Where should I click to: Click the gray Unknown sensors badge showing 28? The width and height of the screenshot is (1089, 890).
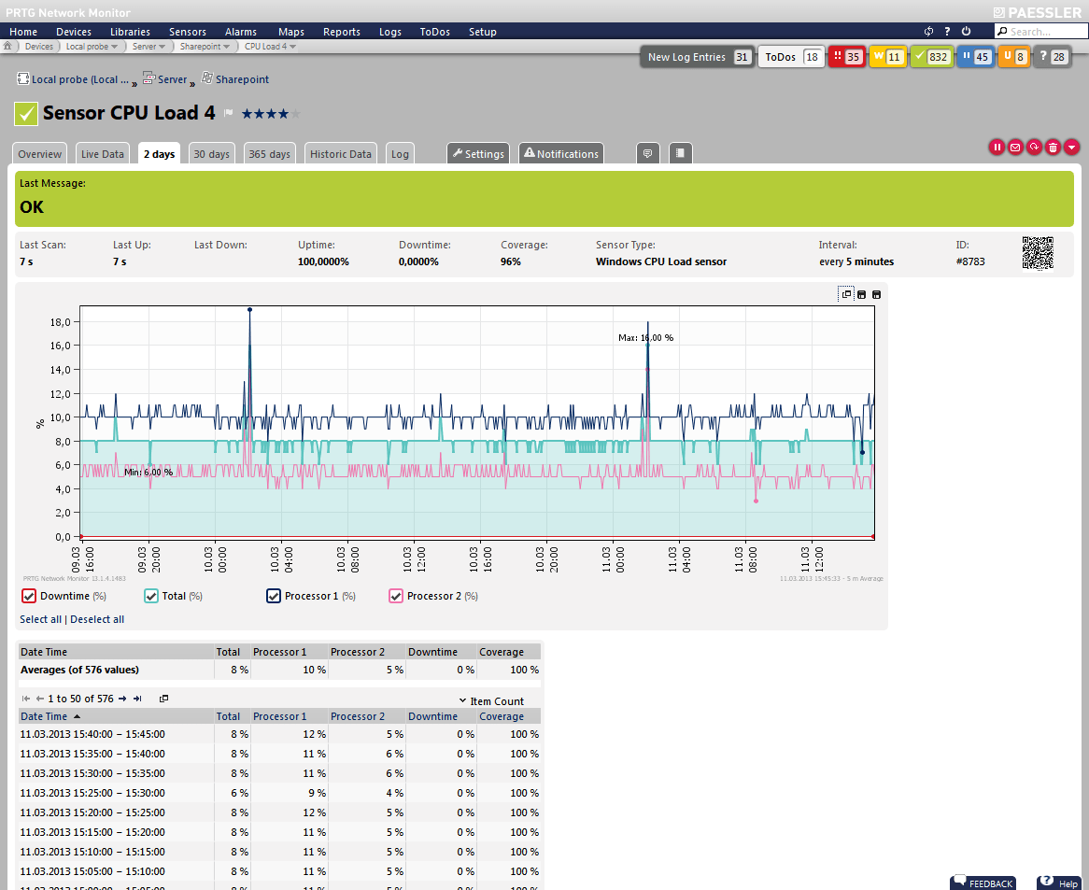1052,57
